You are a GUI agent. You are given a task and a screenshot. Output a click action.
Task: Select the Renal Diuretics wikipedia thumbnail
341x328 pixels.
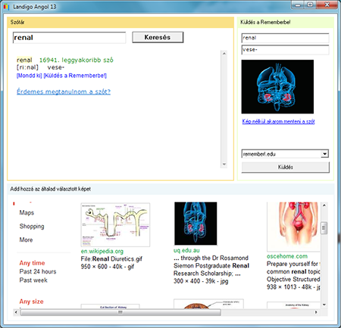click(x=115, y=224)
